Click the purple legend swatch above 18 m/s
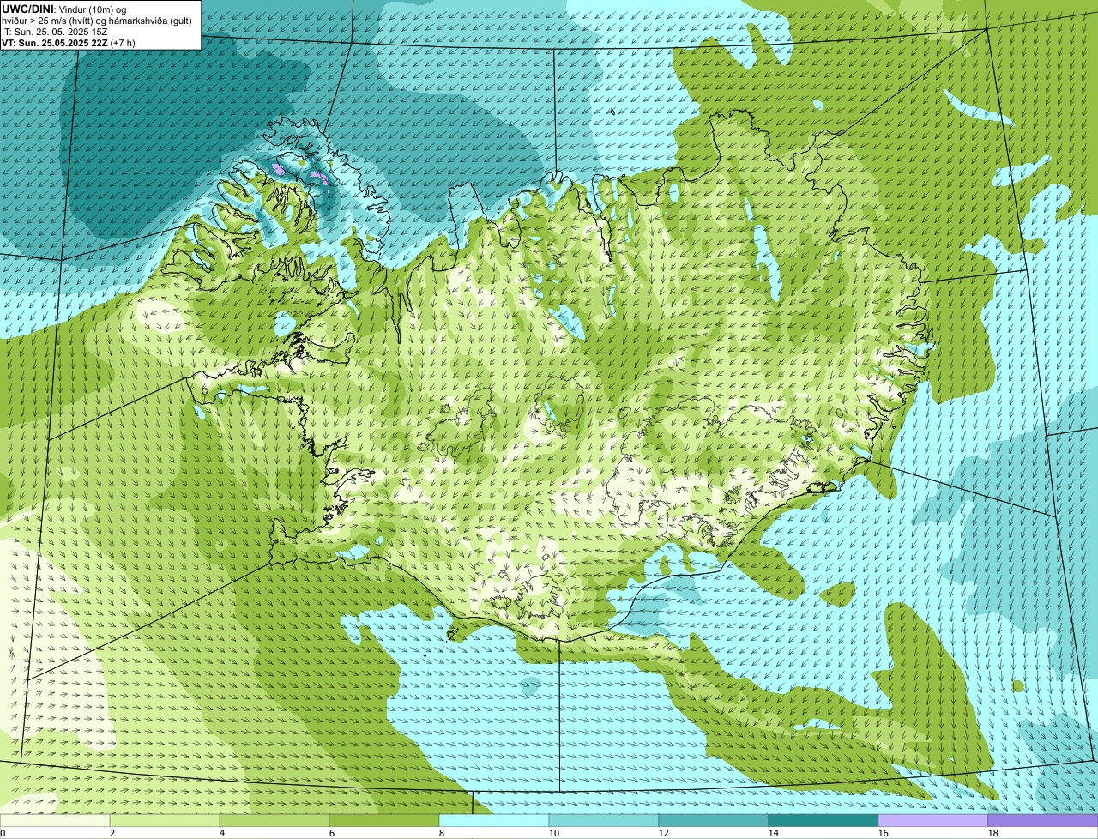The image size is (1098, 839). [x=1043, y=820]
